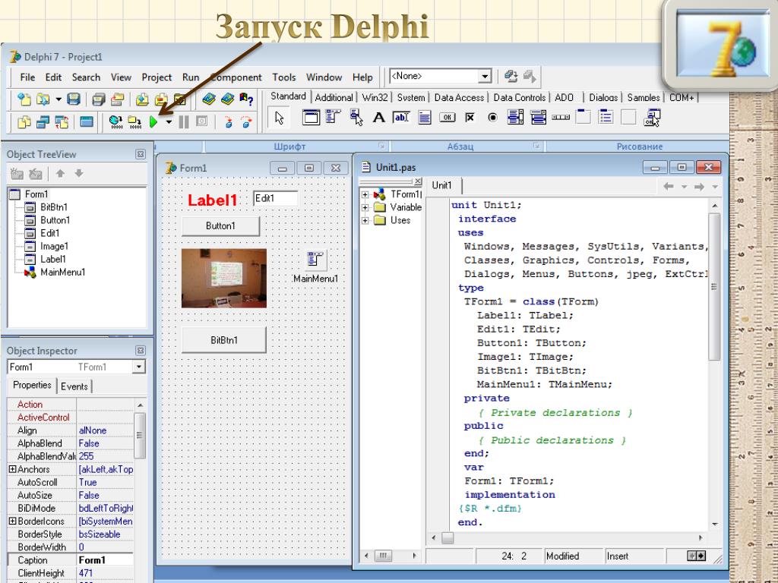Viewport: 778px width, 583px height.
Task: Open the Object Inspector Form1 component selector
Action: click(139, 367)
